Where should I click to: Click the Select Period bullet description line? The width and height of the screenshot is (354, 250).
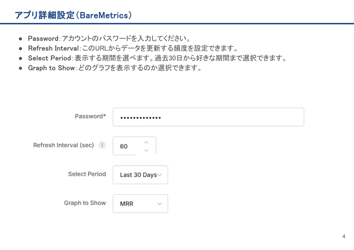(158, 58)
